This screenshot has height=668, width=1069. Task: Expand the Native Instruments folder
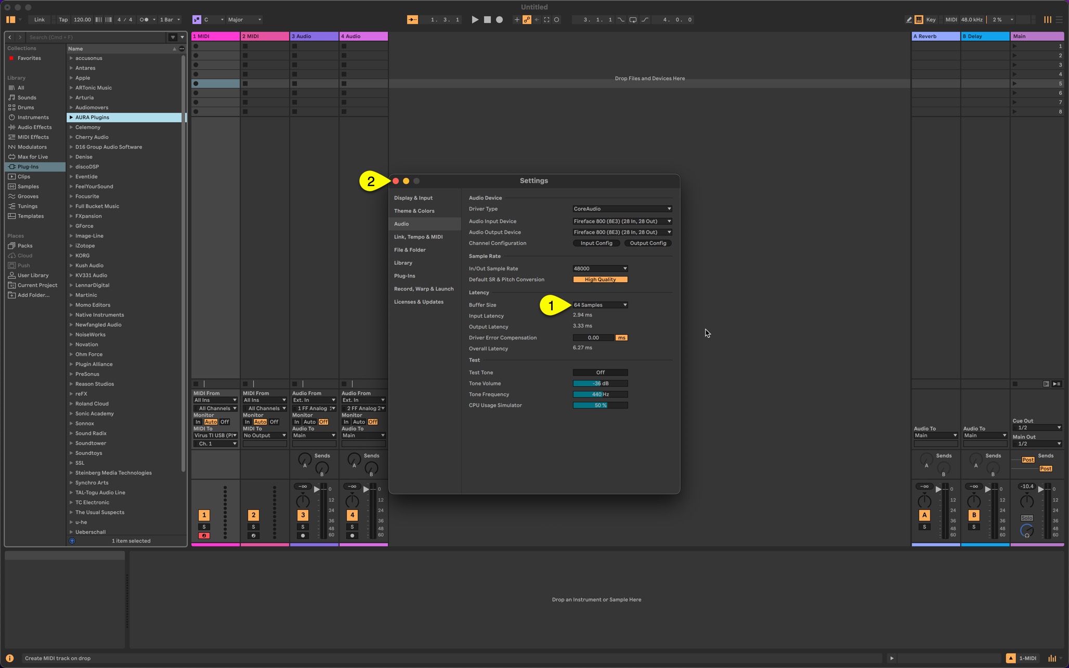click(x=71, y=315)
